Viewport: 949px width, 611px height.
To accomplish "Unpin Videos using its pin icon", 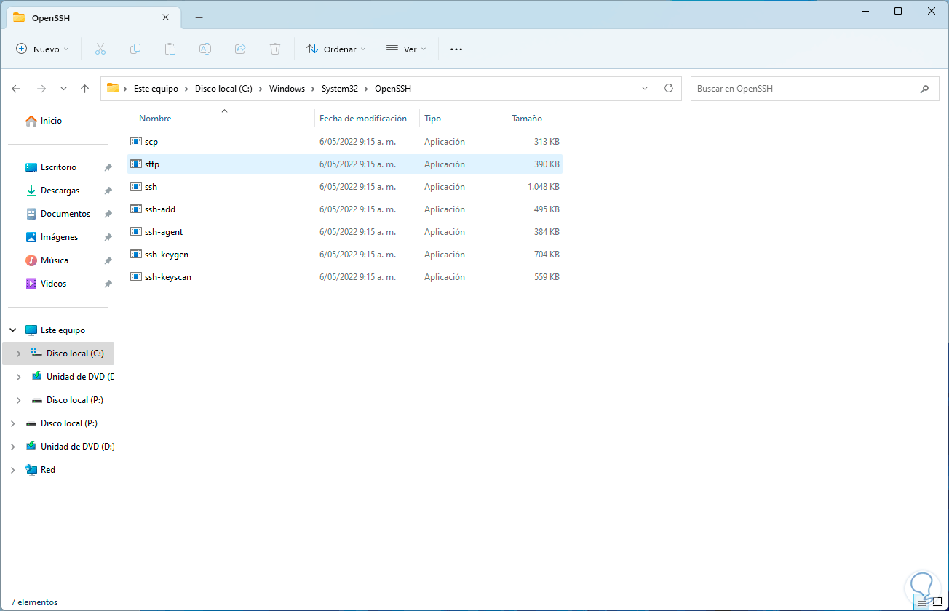I will 108,284.
